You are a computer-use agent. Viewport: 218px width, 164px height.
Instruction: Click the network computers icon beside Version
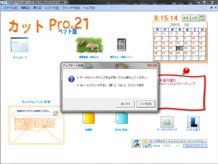click(x=147, y=143)
